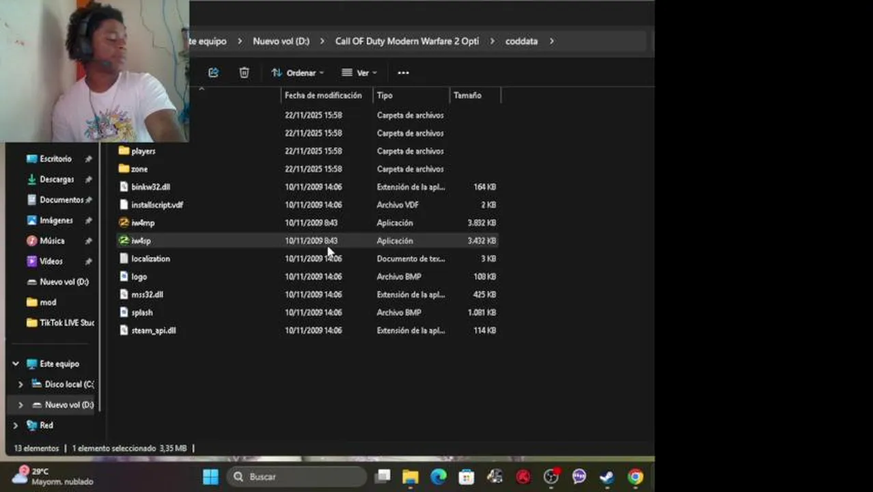
Task: Click the delete trash icon
Action: 244,72
